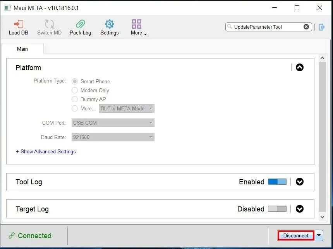
Task: Minimize the Maui META window
Action: coord(275,8)
